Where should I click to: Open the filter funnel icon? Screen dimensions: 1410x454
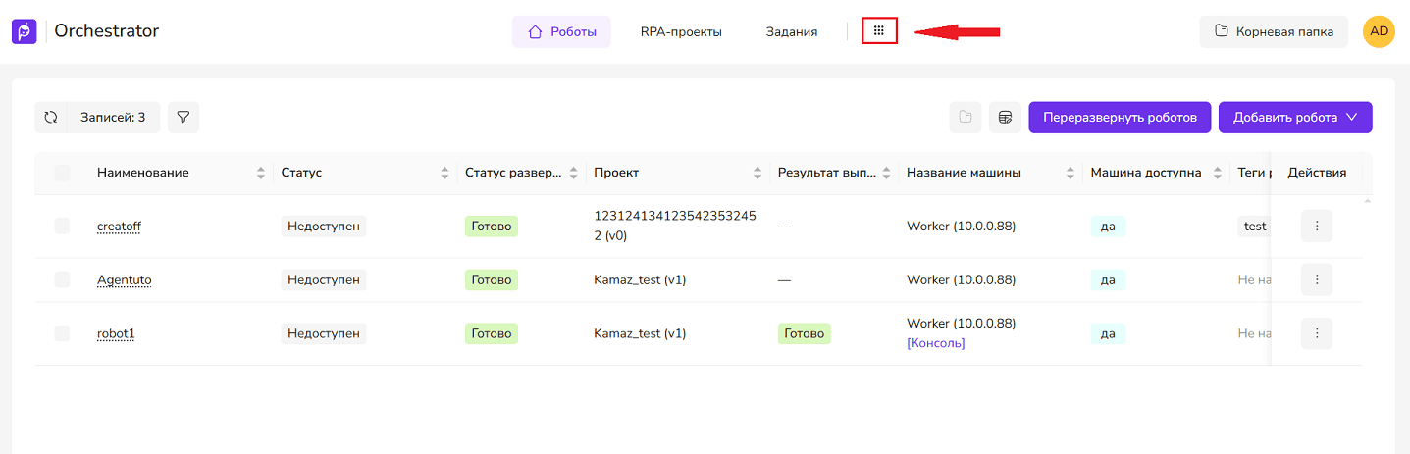click(183, 118)
